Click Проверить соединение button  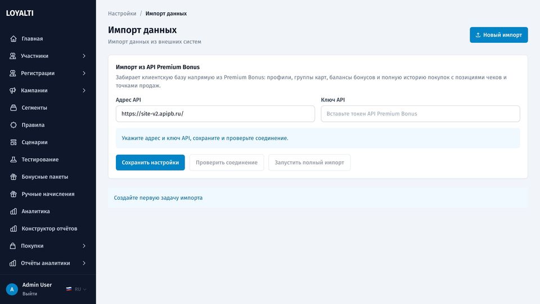click(227, 162)
